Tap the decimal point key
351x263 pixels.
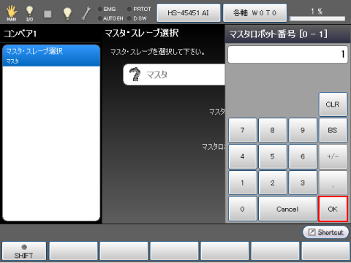[333, 183]
